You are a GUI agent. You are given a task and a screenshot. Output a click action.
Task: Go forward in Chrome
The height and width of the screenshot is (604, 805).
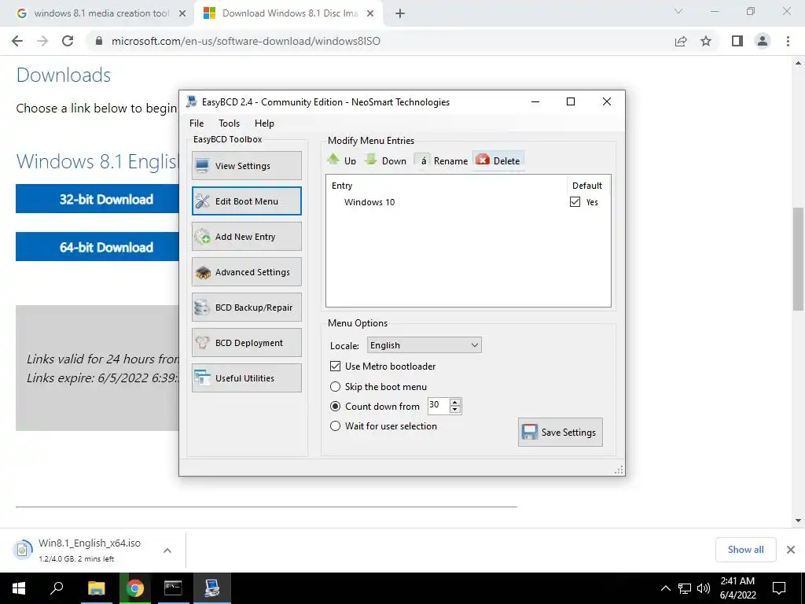(42, 41)
